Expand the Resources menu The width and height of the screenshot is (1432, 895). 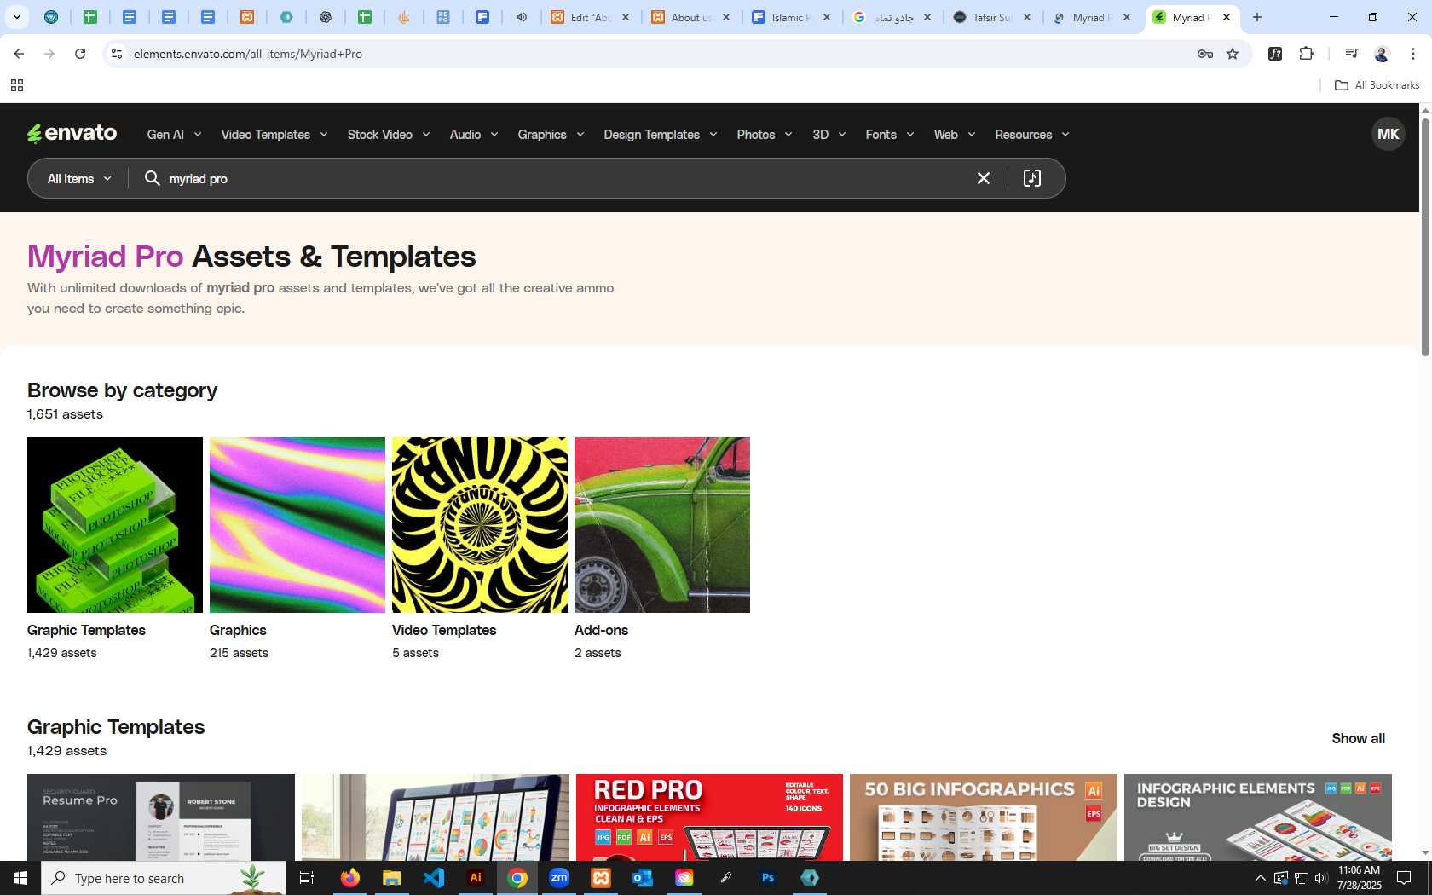pyautogui.click(x=1031, y=134)
